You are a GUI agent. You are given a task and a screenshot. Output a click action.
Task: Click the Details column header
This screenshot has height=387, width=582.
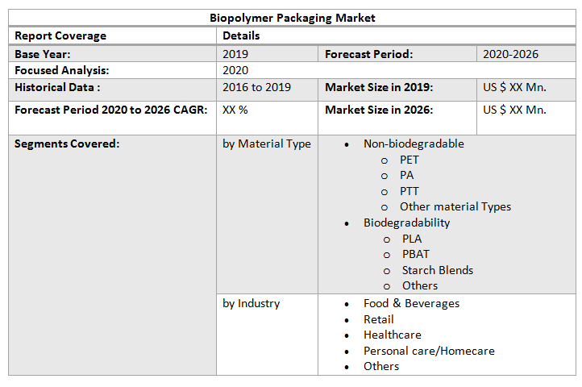click(241, 35)
